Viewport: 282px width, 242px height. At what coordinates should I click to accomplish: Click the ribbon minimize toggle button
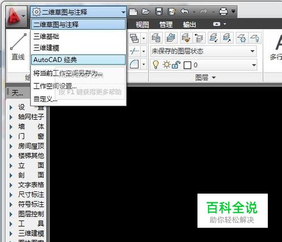[217, 24]
